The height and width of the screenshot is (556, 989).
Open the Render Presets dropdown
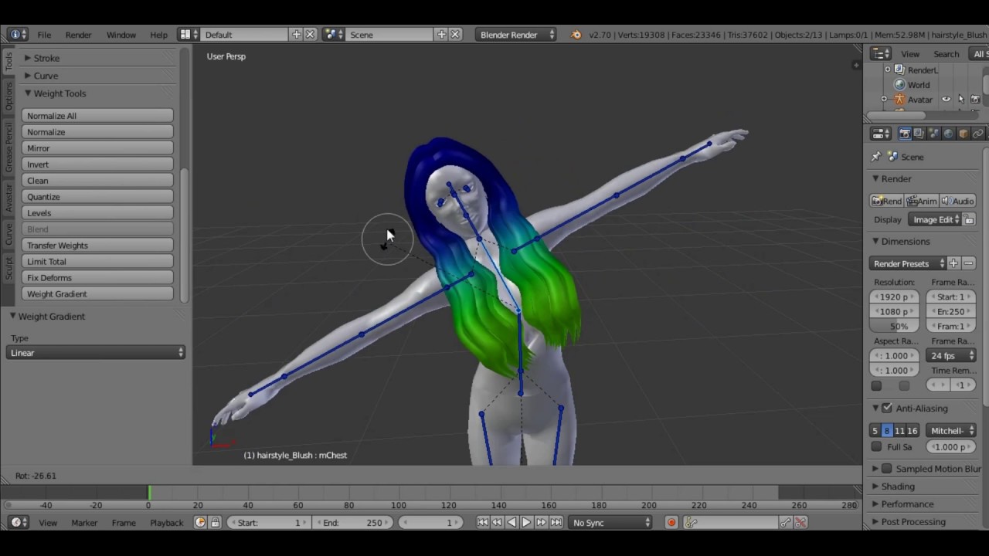tap(909, 264)
